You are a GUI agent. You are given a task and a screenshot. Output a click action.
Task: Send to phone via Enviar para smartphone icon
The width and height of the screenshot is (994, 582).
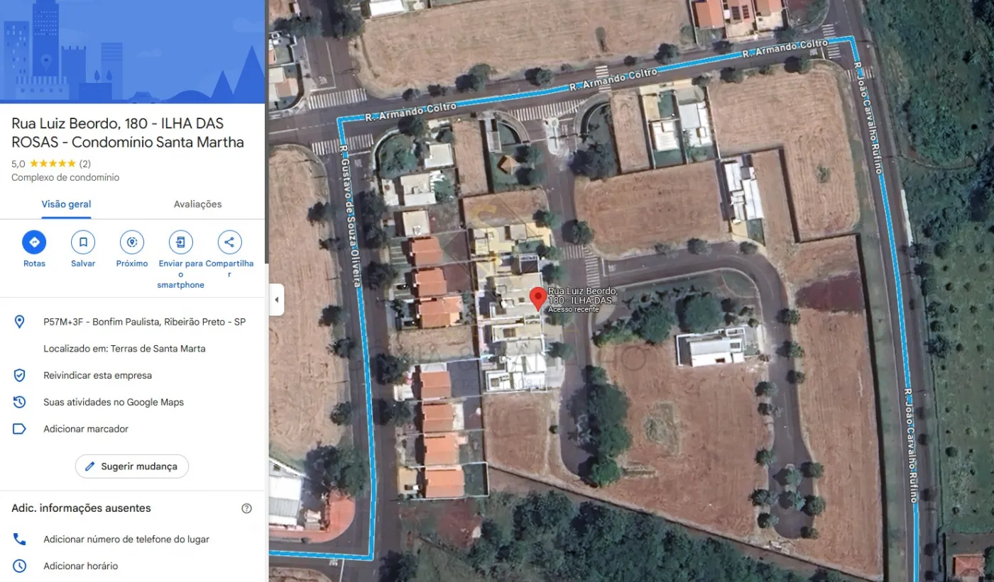click(181, 242)
